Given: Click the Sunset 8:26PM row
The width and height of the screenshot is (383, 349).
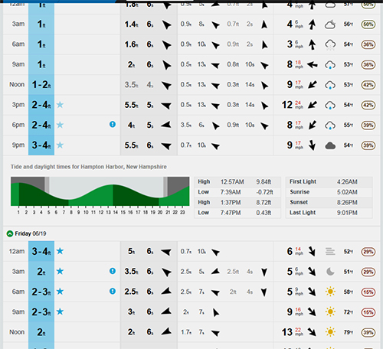Looking at the screenshot, I should pos(329,202).
